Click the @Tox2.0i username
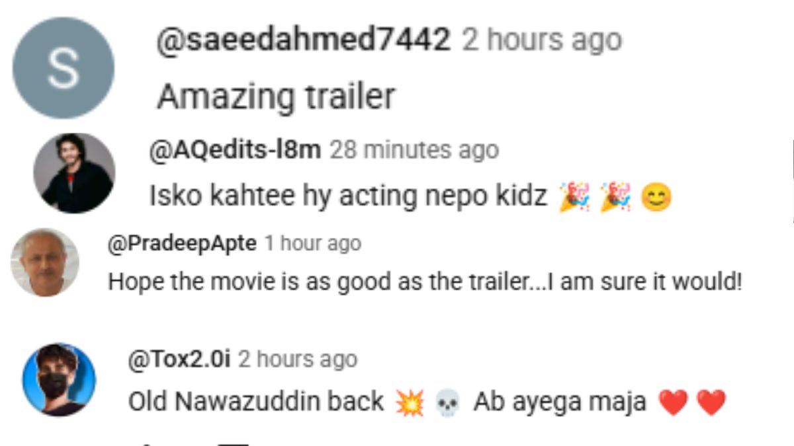794x446 pixels. click(179, 359)
